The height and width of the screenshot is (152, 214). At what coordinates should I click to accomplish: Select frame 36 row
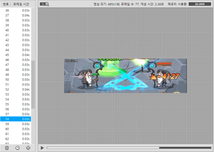[x=15, y=10]
